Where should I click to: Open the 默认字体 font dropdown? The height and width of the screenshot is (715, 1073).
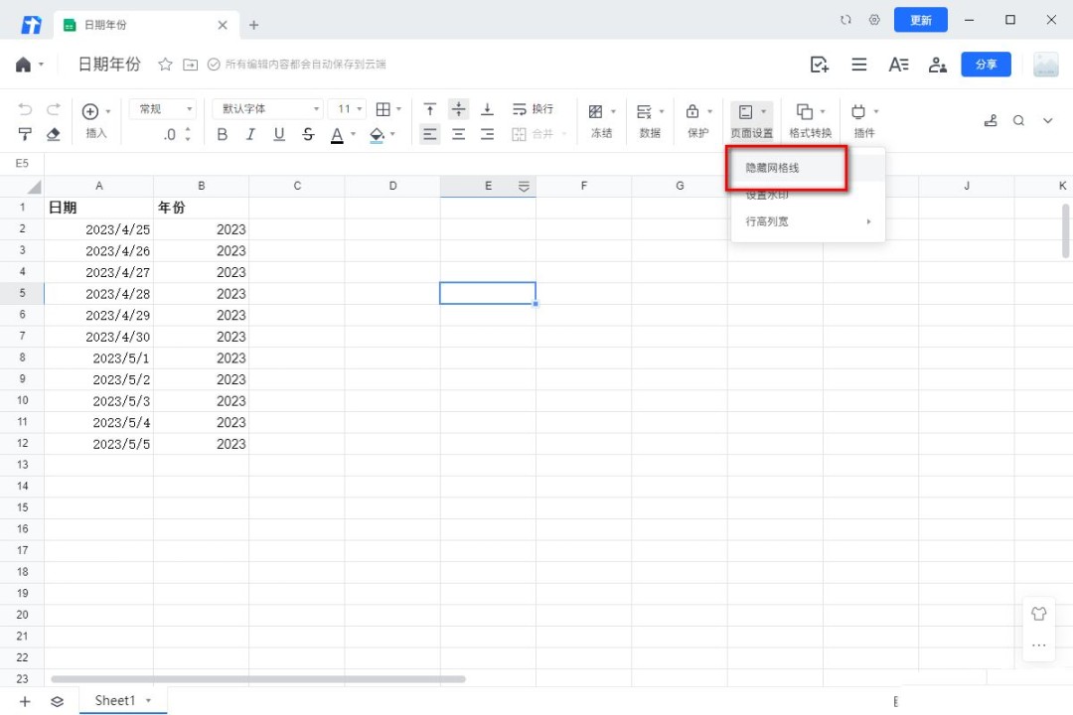coord(267,109)
